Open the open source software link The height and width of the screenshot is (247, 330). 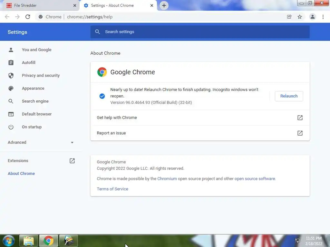point(255,179)
